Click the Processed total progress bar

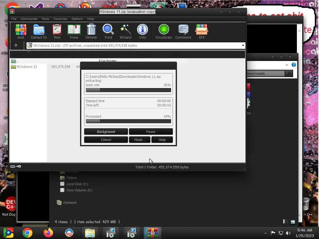[128, 121]
